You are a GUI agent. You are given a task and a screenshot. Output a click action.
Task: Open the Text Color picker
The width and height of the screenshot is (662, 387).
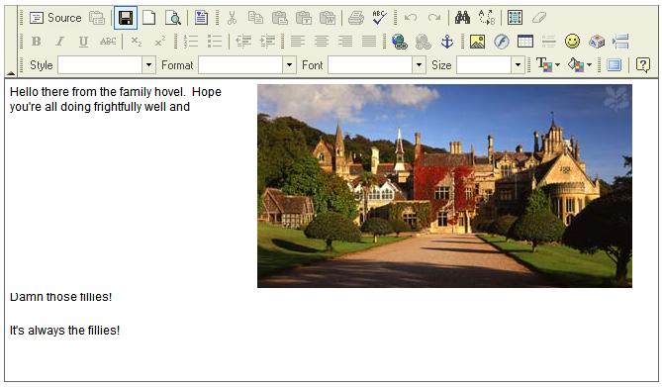(547, 65)
